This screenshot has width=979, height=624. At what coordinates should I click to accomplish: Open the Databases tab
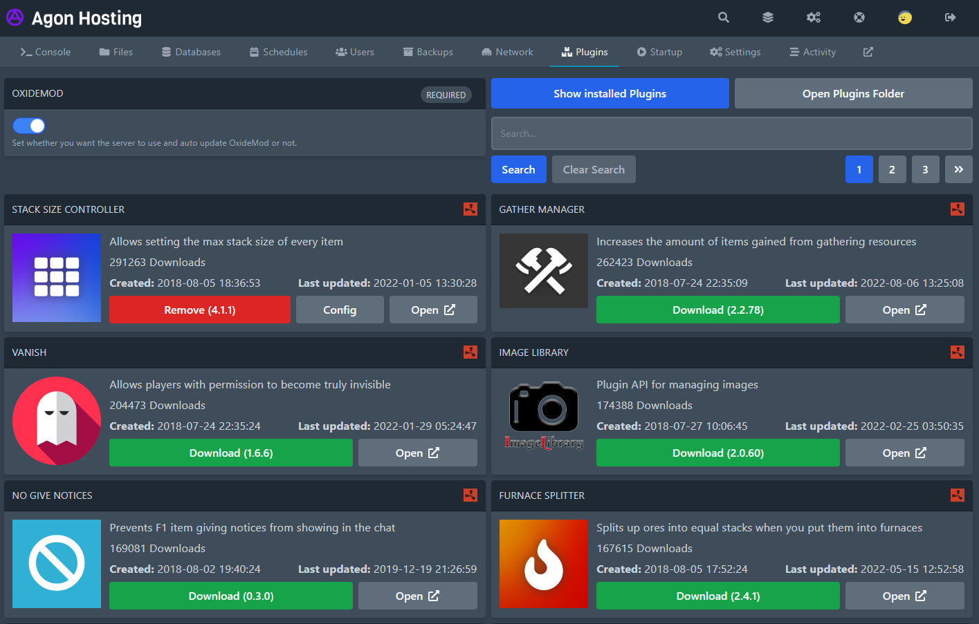click(191, 52)
